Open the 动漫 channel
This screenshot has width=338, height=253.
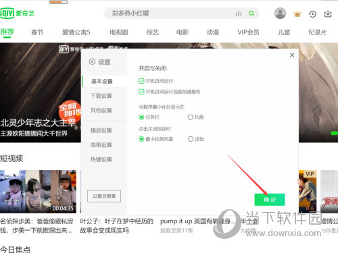pyautogui.click(x=213, y=32)
